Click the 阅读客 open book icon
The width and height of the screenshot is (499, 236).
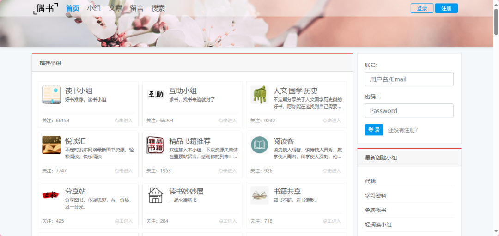click(x=260, y=145)
